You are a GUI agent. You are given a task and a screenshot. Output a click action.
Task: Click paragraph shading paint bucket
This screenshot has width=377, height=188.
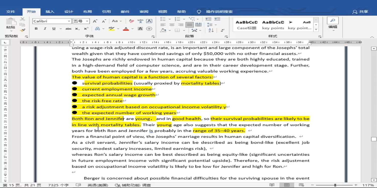163,30
